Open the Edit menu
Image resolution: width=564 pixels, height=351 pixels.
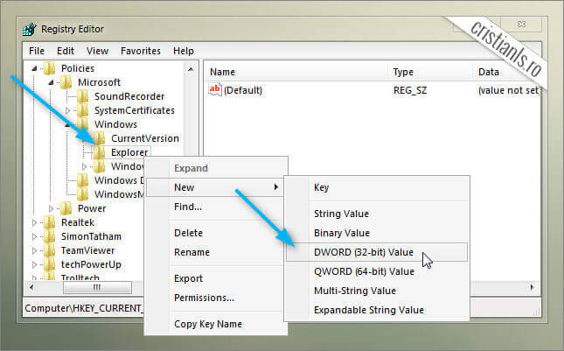[64, 51]
